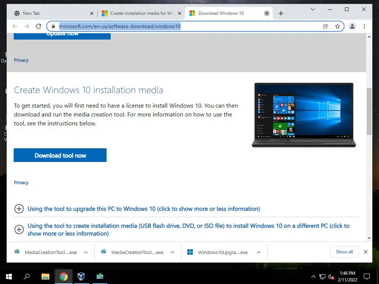Show hidden system tray icons
Viewport: 379px width, 284px height.
(x=313, y=277)
